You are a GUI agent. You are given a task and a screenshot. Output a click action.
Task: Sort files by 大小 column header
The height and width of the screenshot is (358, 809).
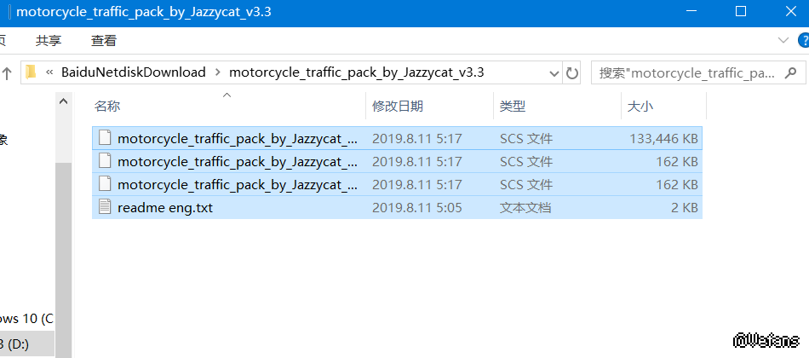click(640, 107)
